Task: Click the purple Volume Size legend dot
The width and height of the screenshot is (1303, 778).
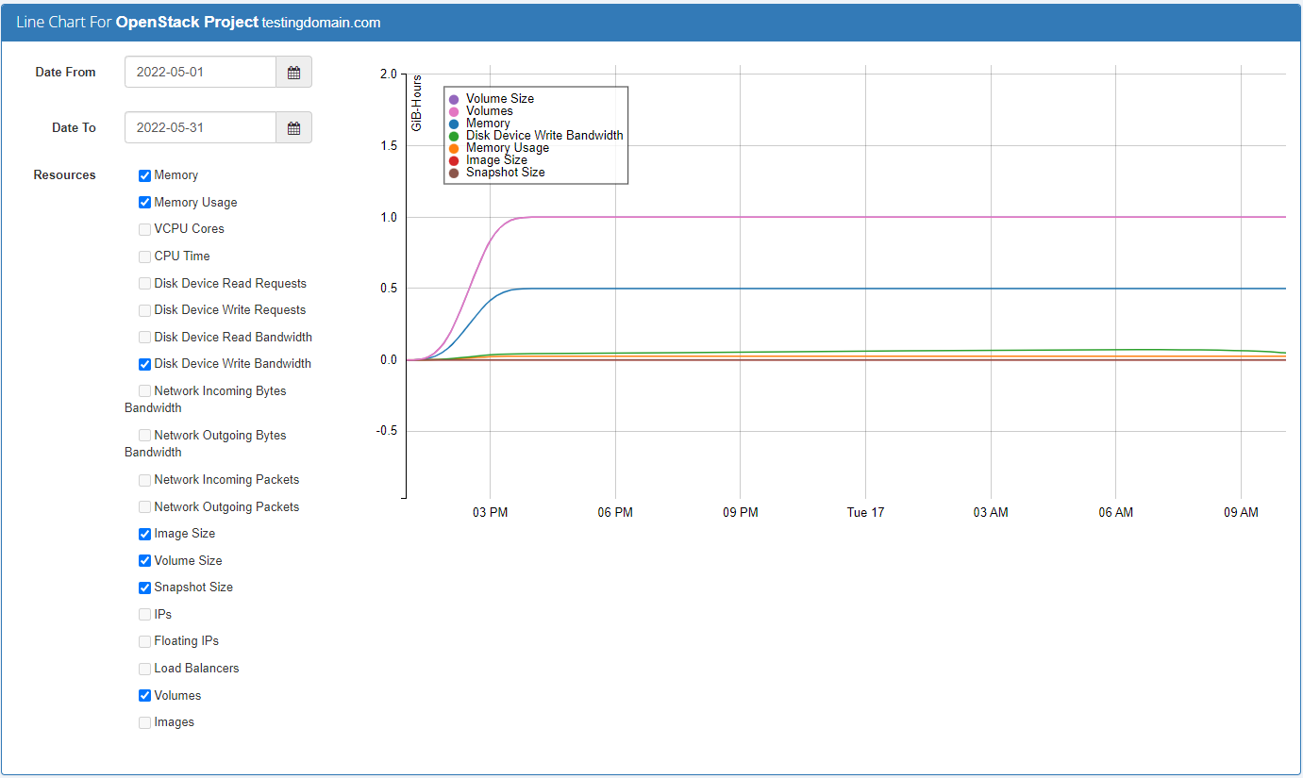Action: 454,99
